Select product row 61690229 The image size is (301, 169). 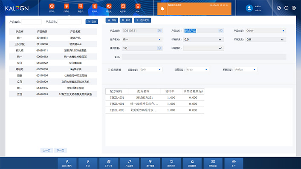[53, 82]
